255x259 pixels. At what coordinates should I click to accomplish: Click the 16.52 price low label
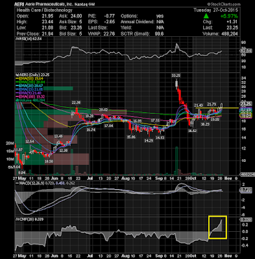[192, 131]
